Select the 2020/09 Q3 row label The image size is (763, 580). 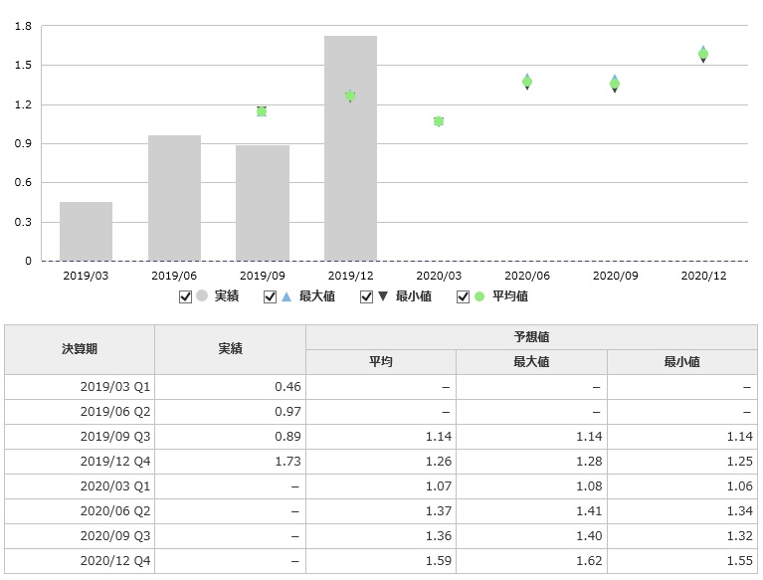pyautogui.click(x=115, y=535)
